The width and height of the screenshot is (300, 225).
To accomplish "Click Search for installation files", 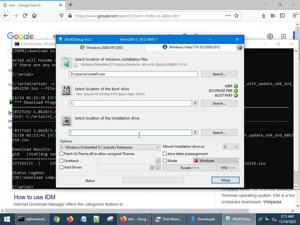I will (219, 74).
